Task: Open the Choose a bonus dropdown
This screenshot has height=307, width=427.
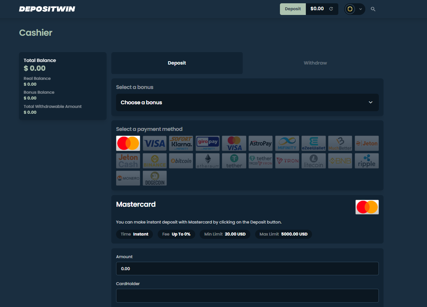Action: tap(247, 102)
